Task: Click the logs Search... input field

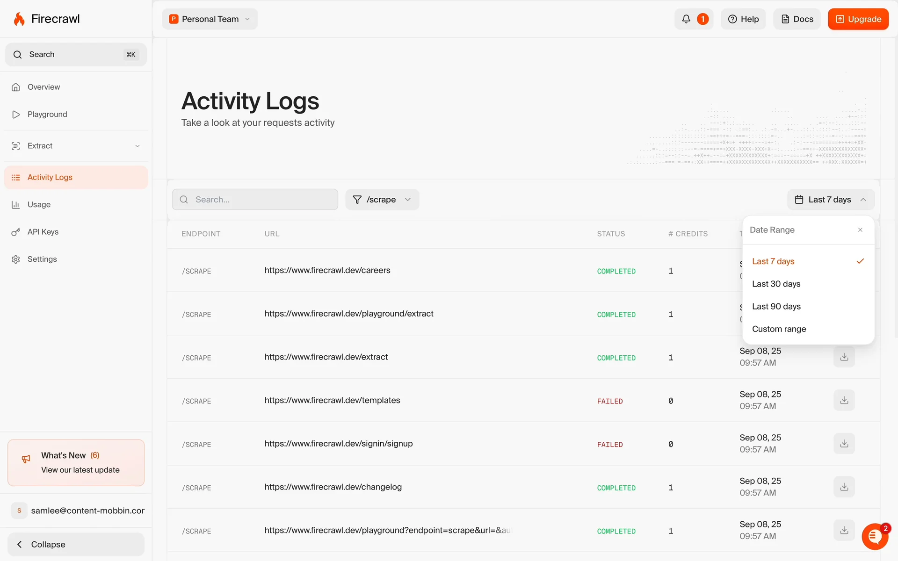Action: click(255, 200)
